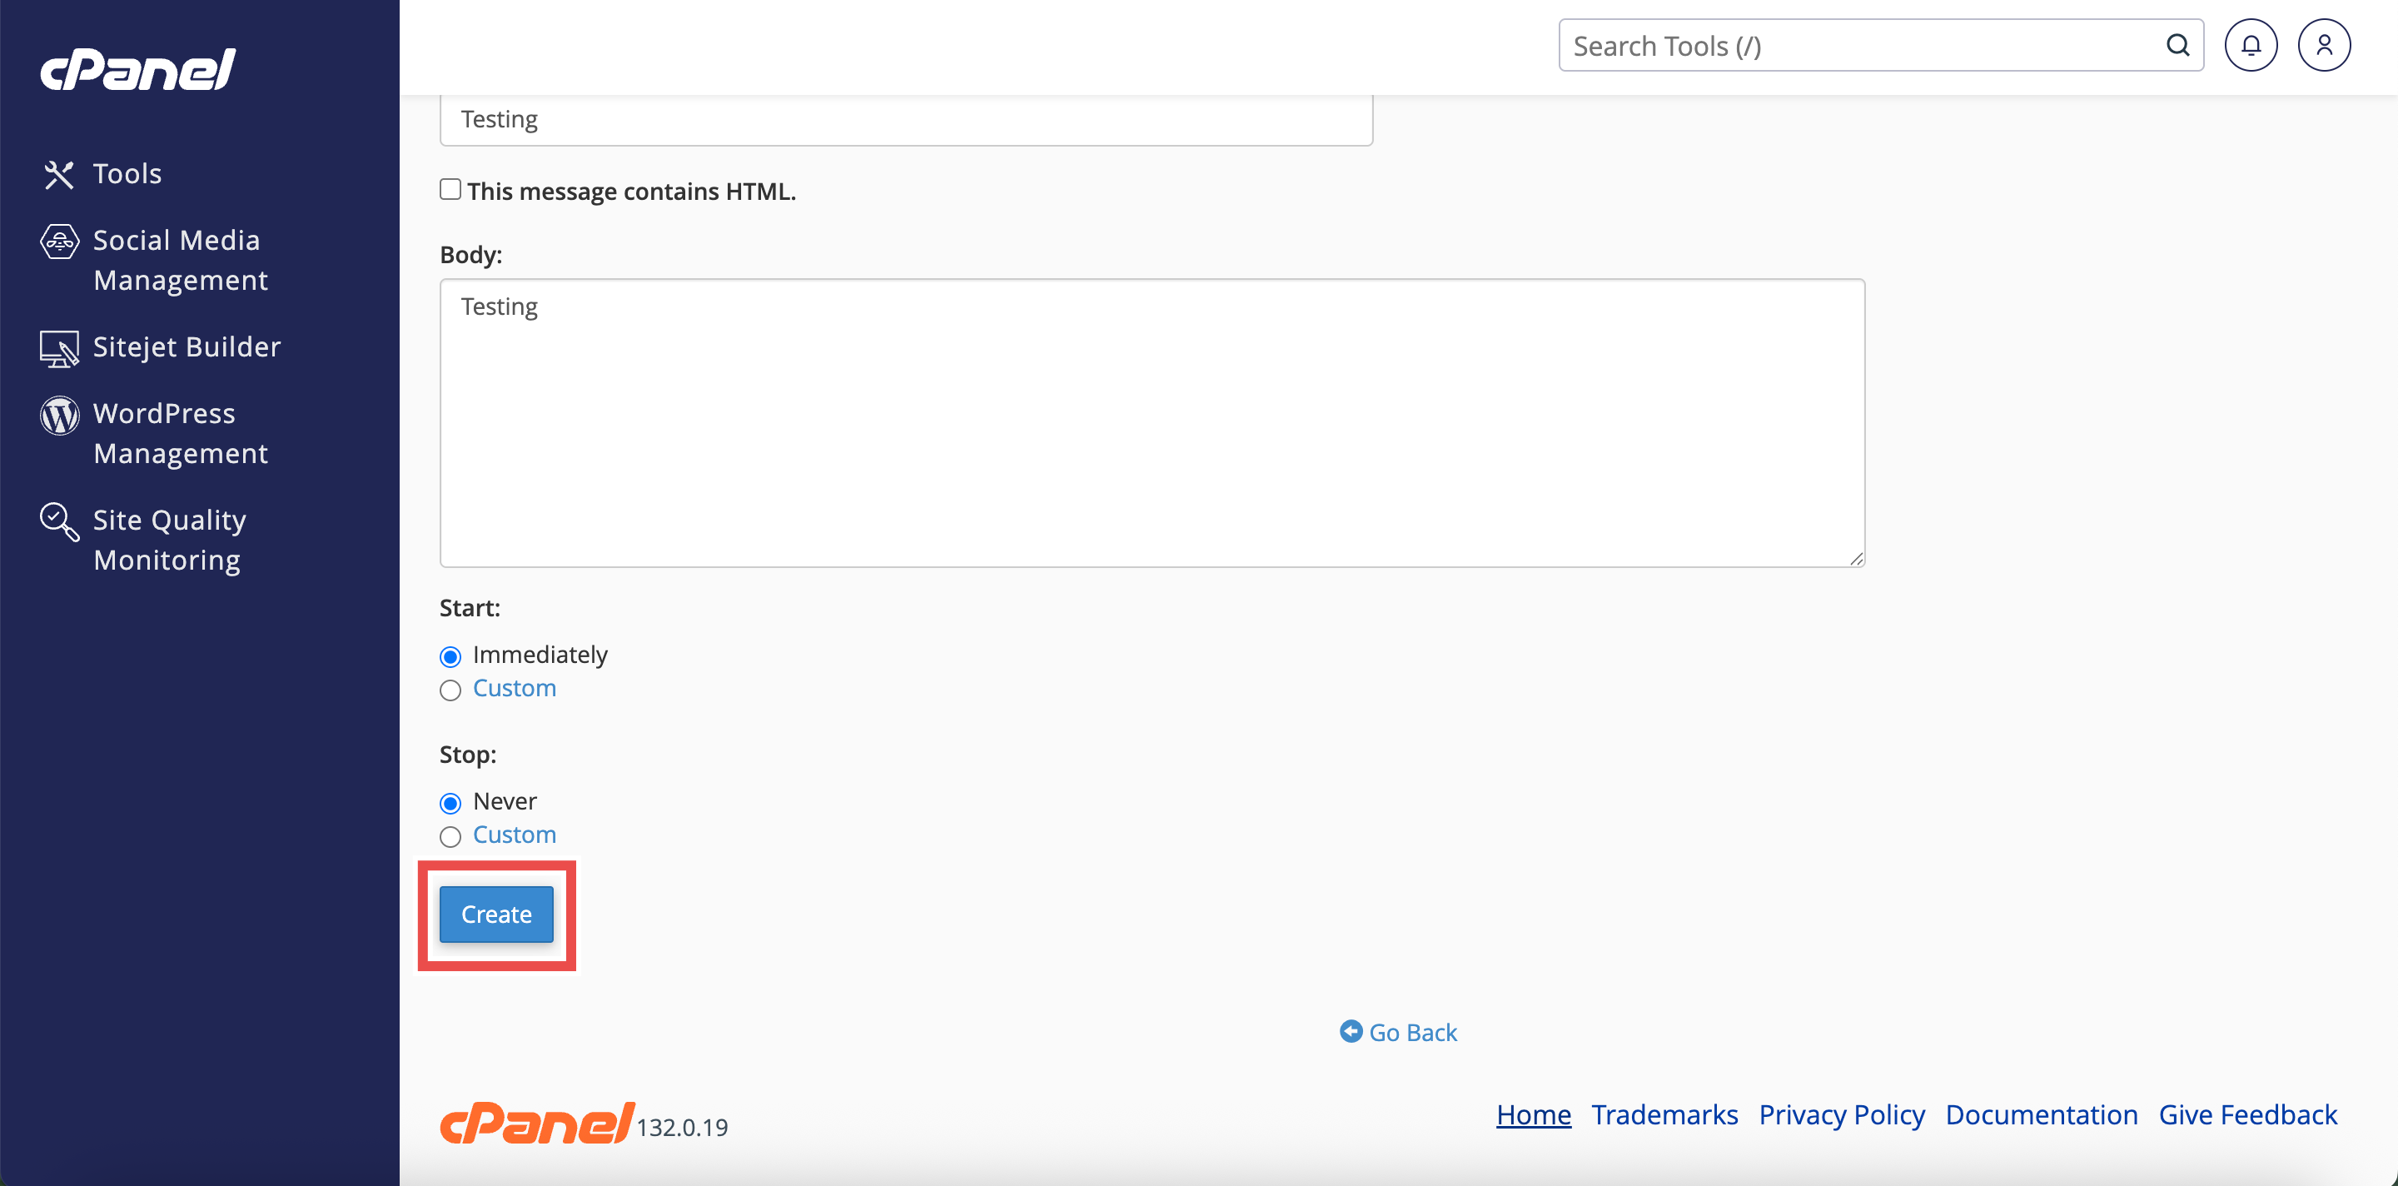Open the Social Media Management icon
2398x1186 pixels.
[x=58, y=242]
